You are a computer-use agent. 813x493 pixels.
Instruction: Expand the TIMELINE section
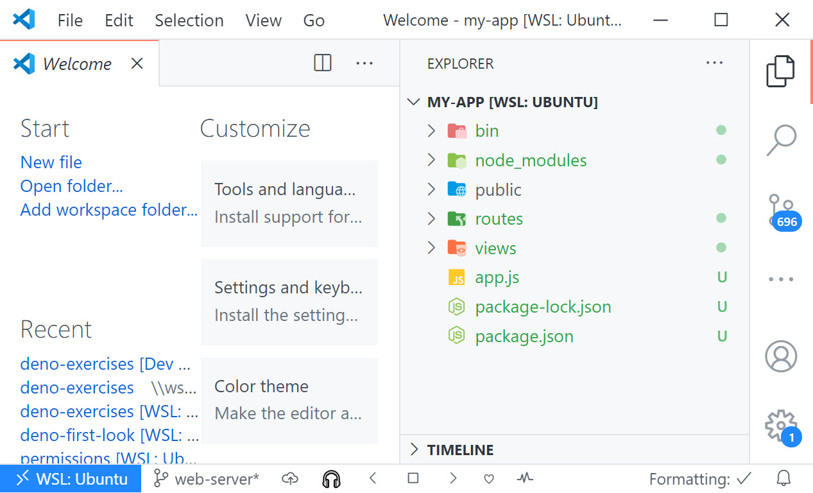click(460, 450)
